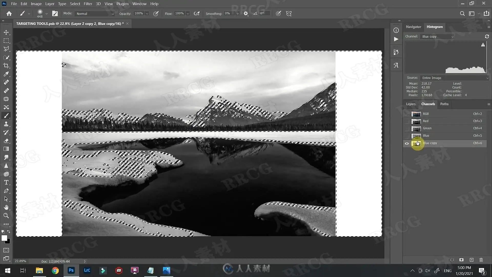Switch to the Paths tab
Image resolution: width=492 pixels, height=277 pixels.
pyautogui.click(x=444, y=104)
